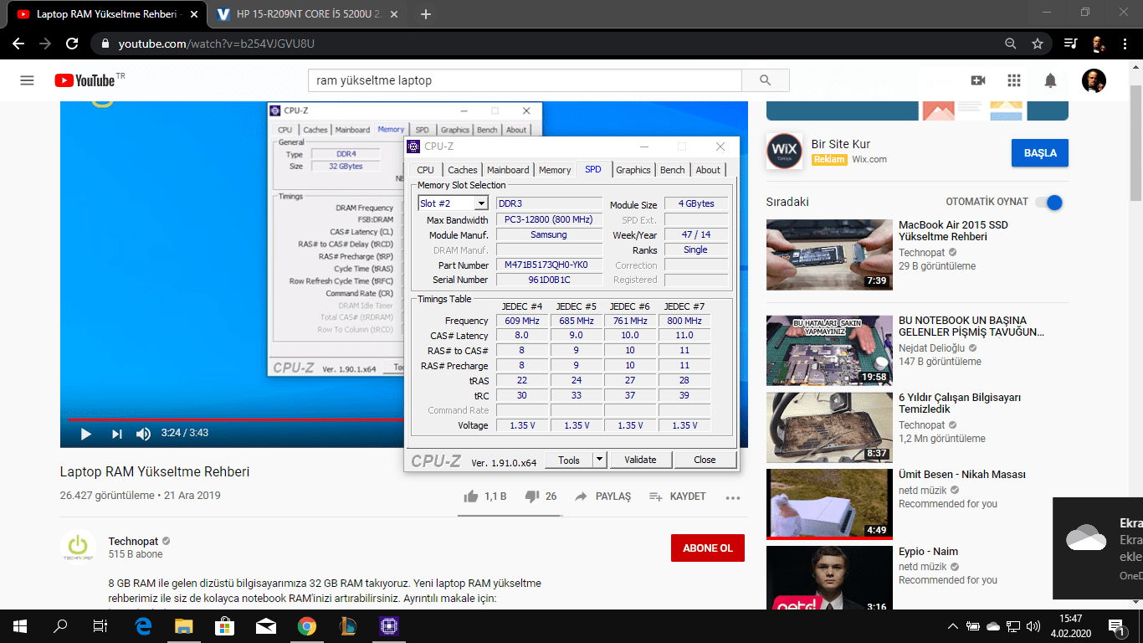Screen dimensions: 1143x643
Task: Go back in Chrome
Action: (x=18, y=44)
